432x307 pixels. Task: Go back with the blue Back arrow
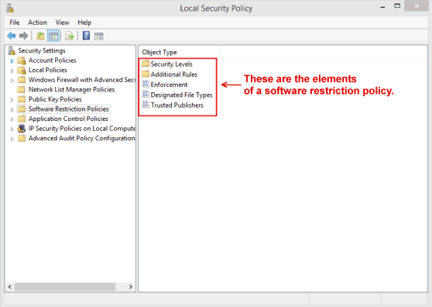point(12,36)
